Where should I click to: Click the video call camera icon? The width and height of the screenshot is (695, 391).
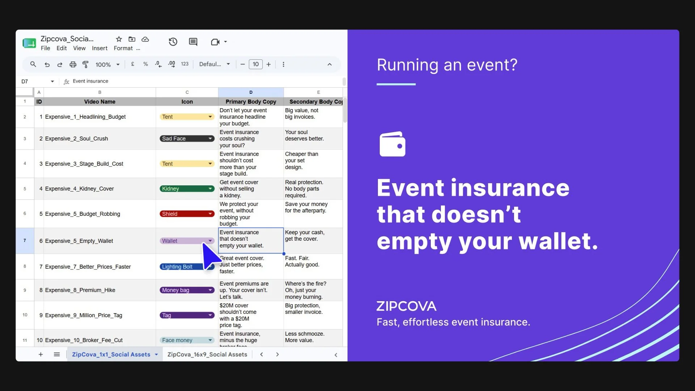[215, 42]
